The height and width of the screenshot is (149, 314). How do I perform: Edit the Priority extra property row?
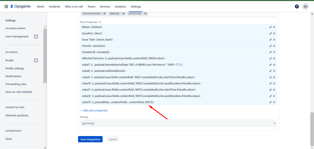(x=271, y=46)
